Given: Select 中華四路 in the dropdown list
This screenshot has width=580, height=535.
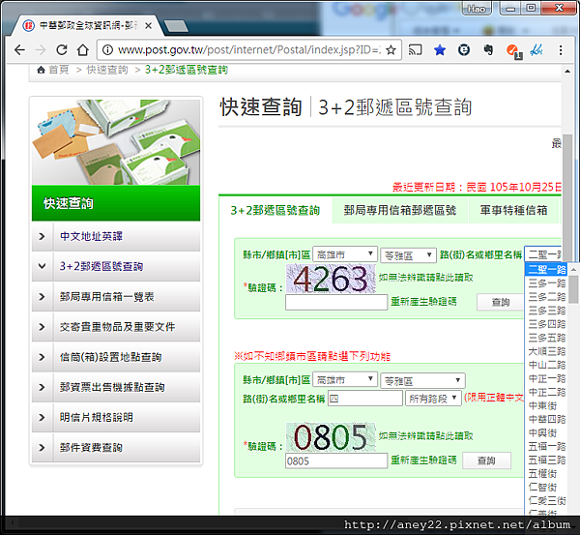Looking at the screenshot, I should click(546, 419).
